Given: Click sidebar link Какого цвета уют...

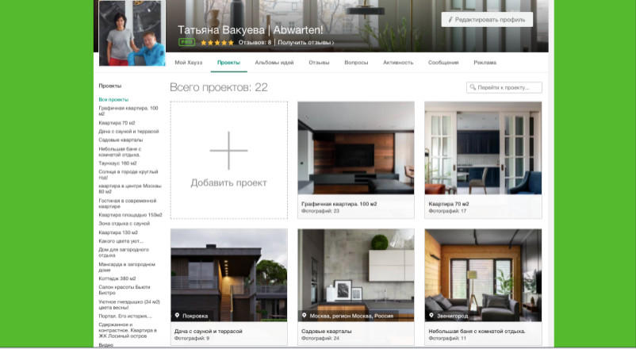Looking at the screenshot, I should pos(121,241).
